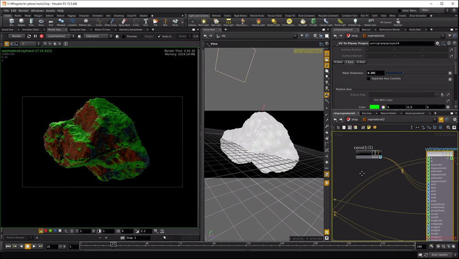The height and width of the screenshot is (259, 459).
Task: Pause the current render
Action: pyautogui.click(x=35, y=36)
